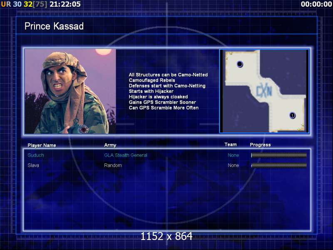Image resolution: width=333 pixels, height=250 pixels.
Task: Click the Progress column header
Action: point(261,145)
